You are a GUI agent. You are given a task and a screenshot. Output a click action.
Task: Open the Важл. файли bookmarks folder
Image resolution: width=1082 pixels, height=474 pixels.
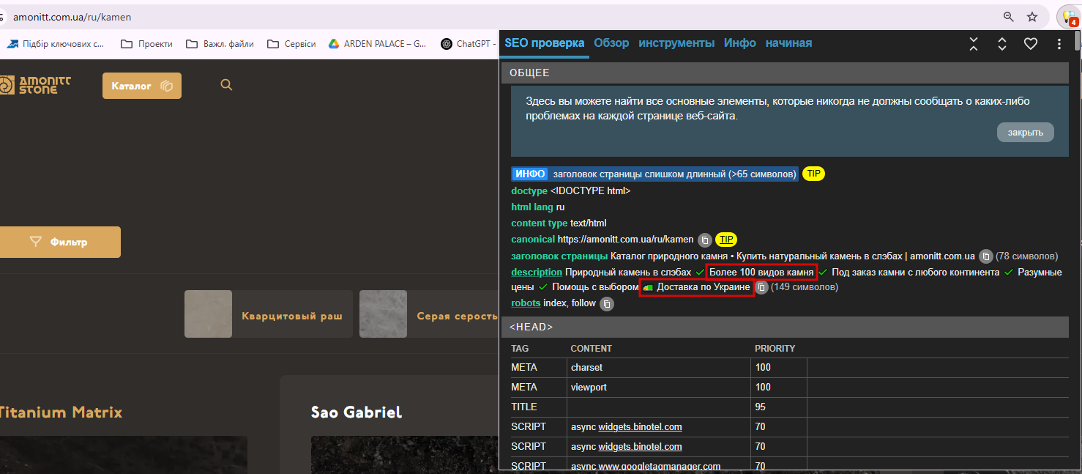point(220,44)
